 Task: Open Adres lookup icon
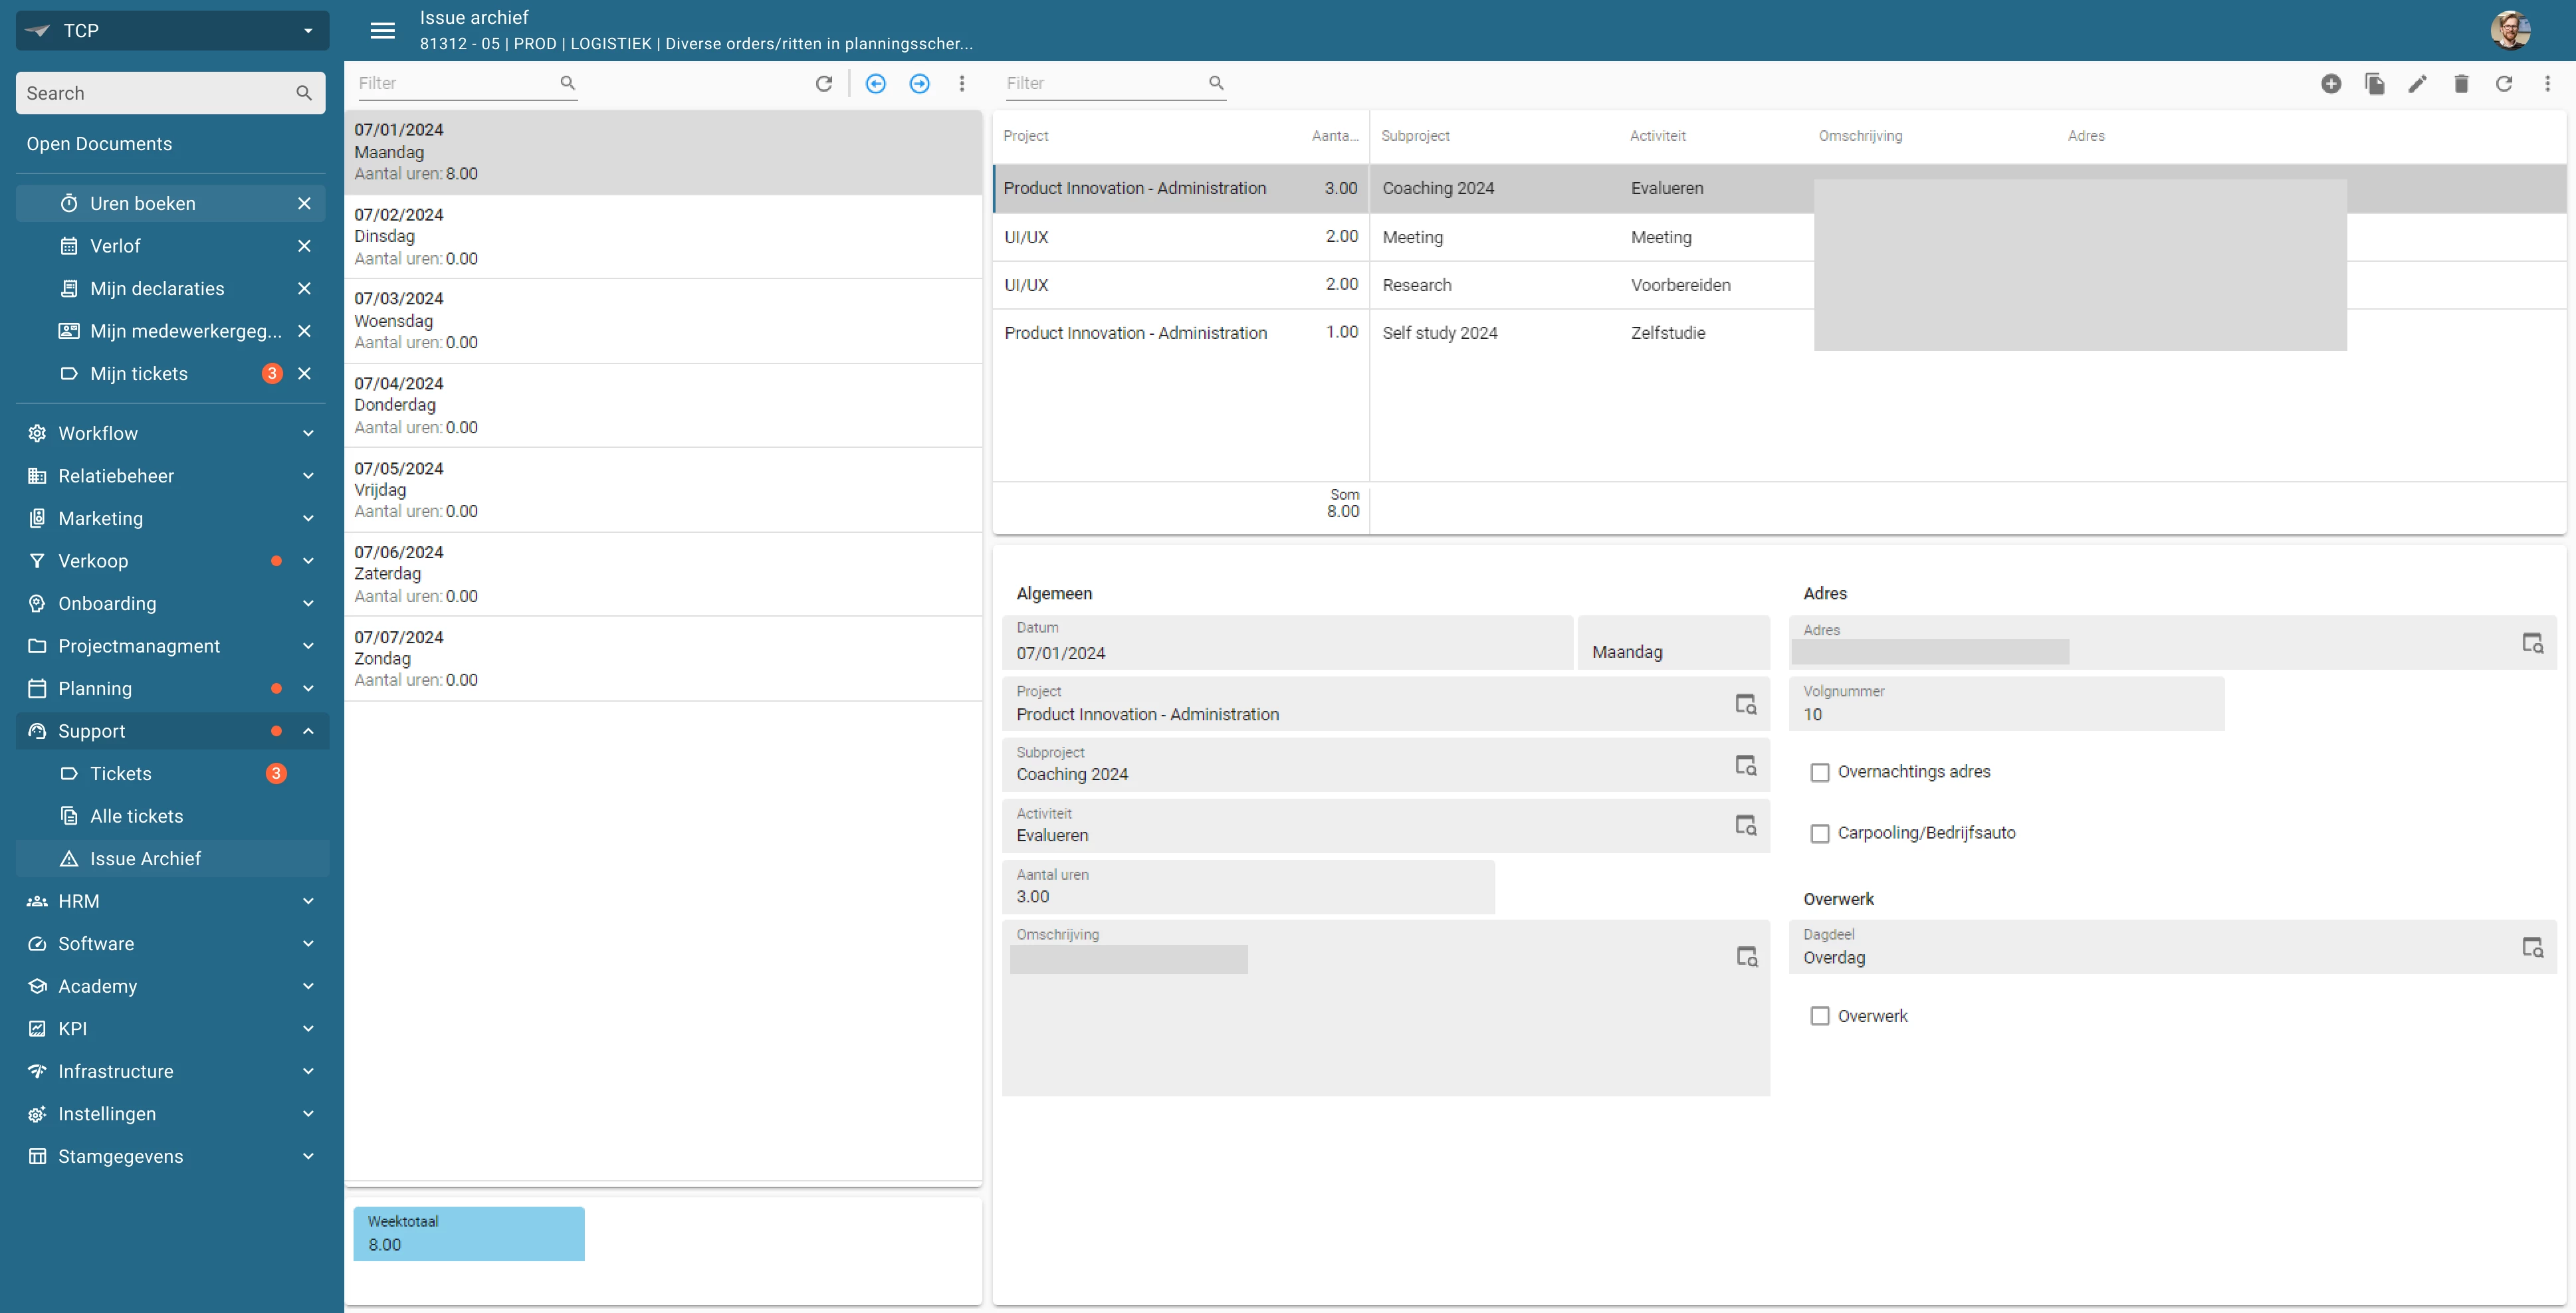click(2533, 643)
